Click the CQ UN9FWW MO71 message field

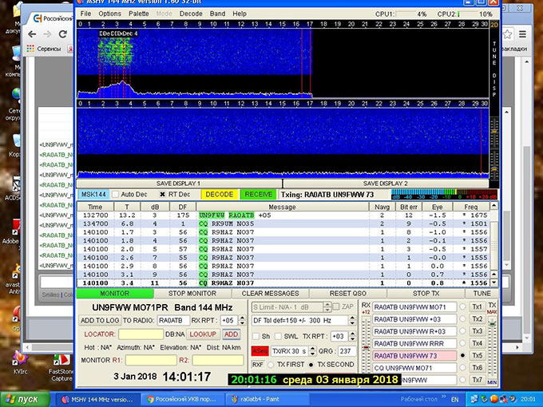click(x=414, y=368)
